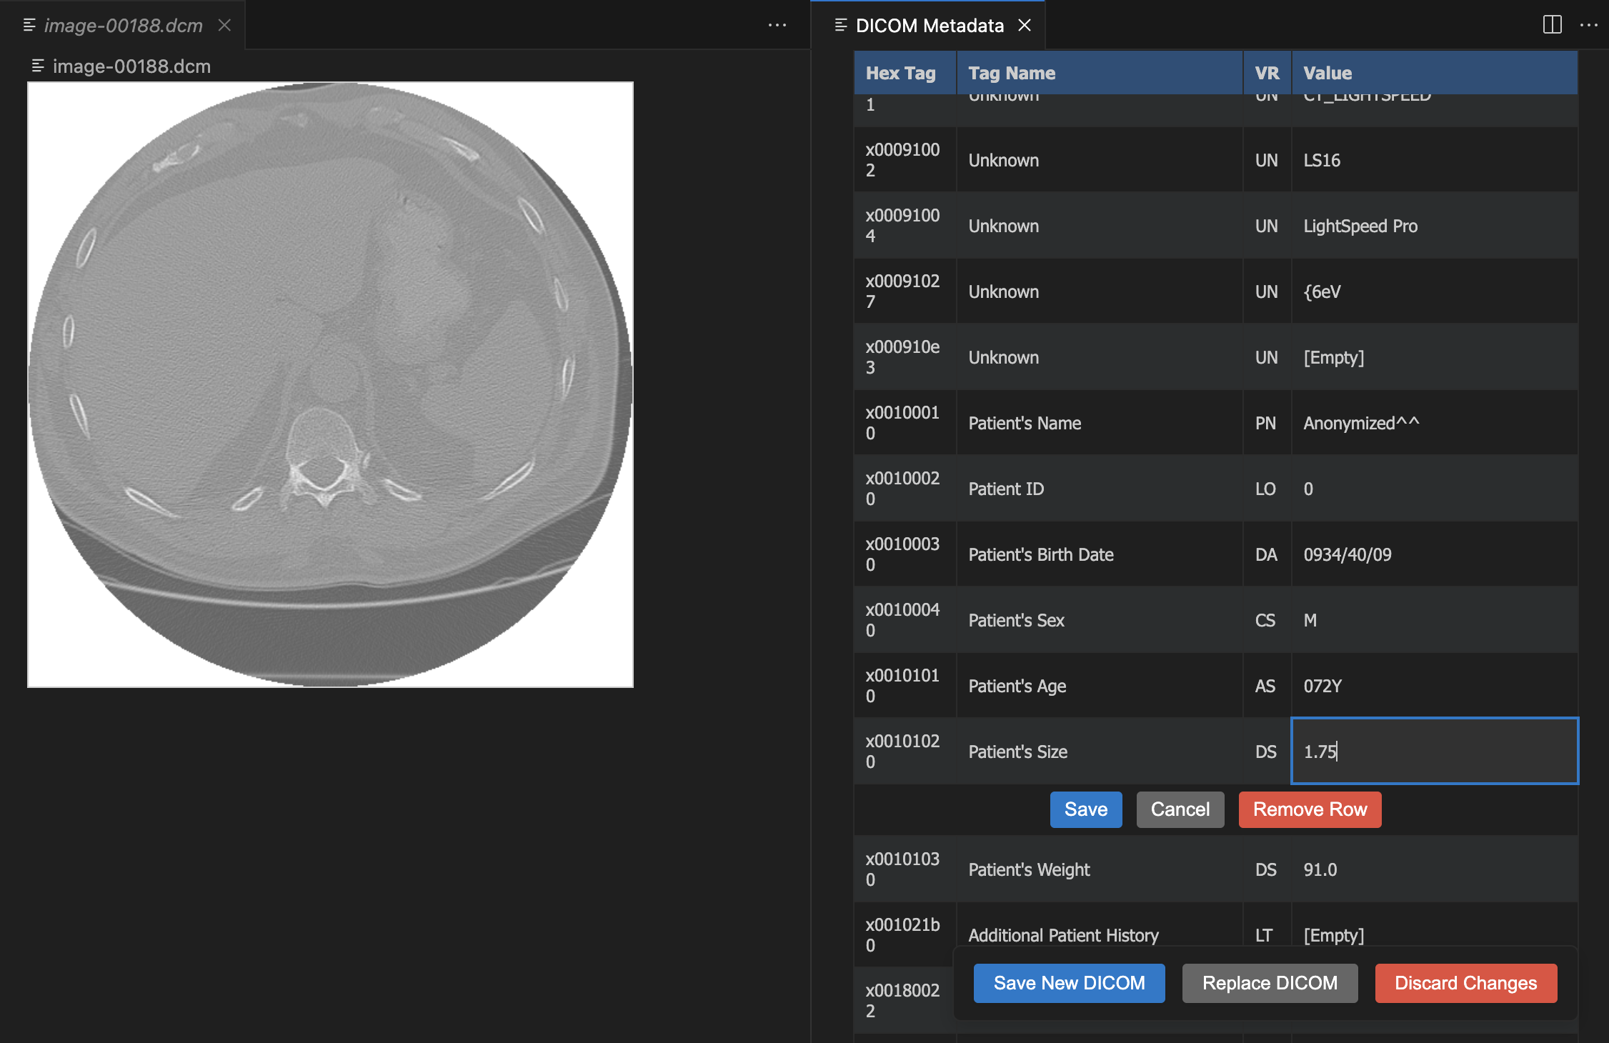Open left editor group more actions menu

[777, 25]
